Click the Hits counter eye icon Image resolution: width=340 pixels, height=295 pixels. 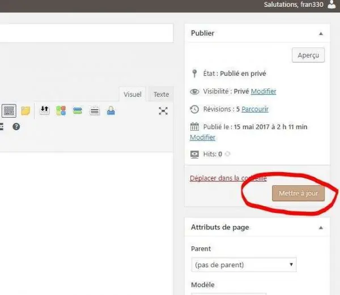coord(194,154)
